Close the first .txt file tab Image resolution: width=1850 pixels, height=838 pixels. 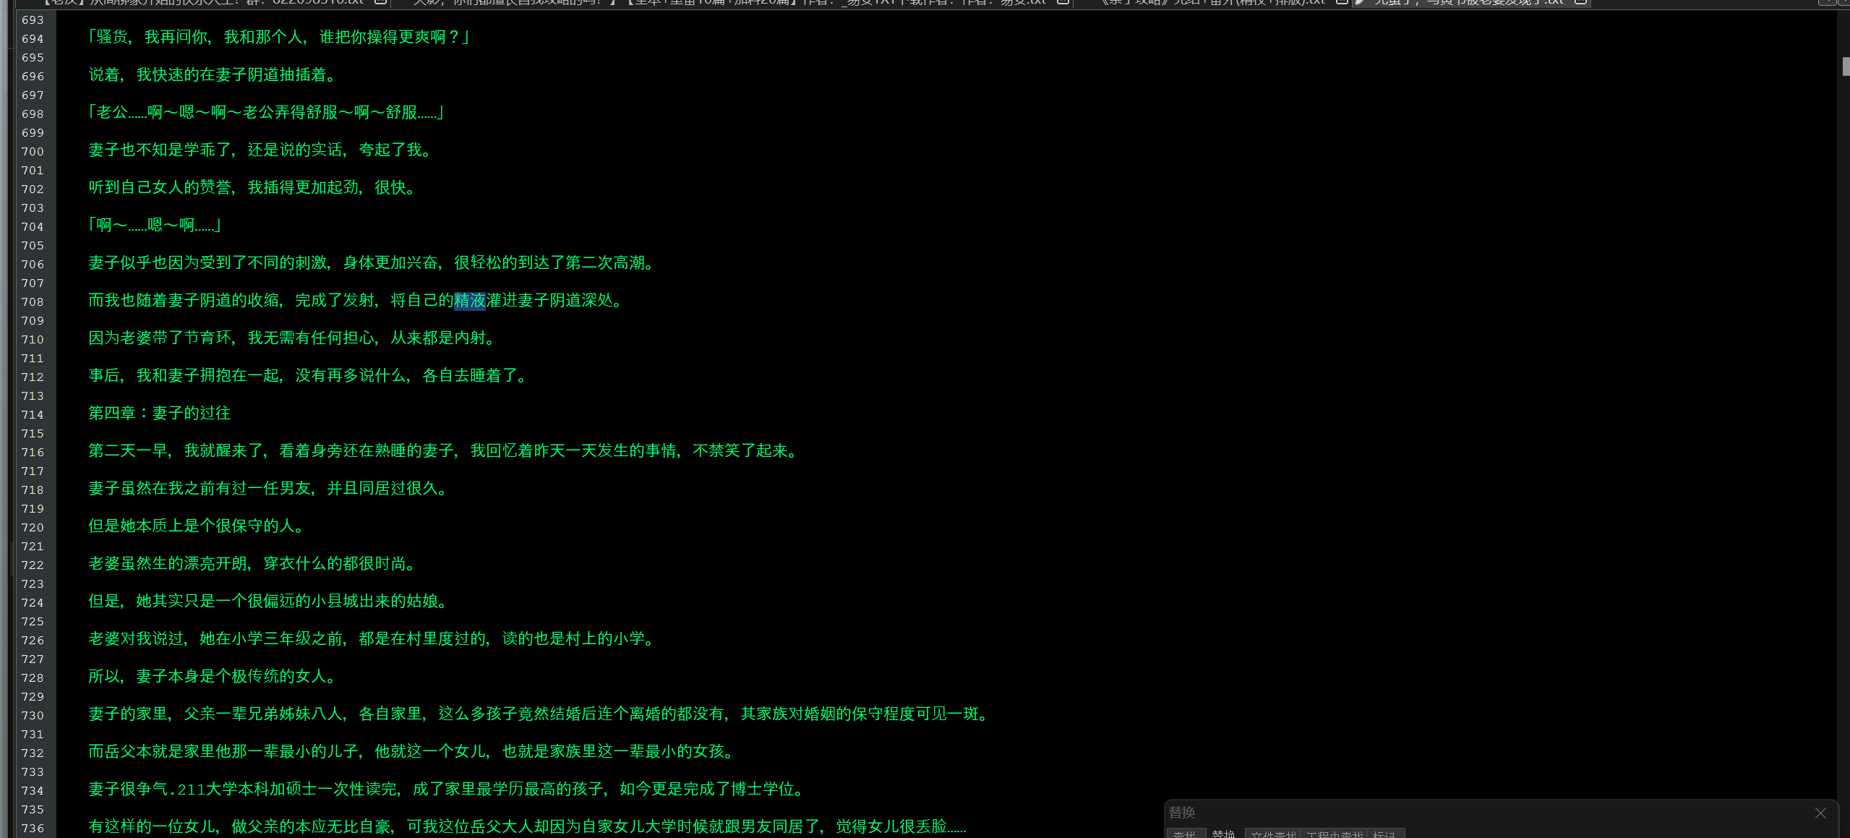coord(380,2)
